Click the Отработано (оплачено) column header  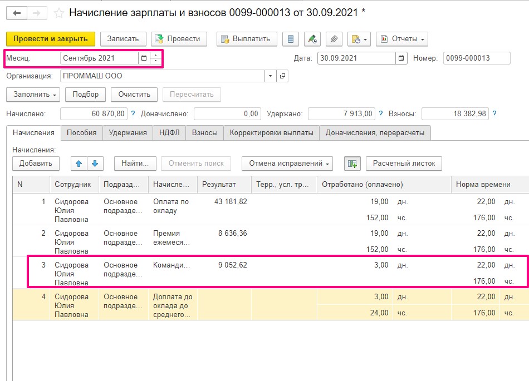pos(384,185)
